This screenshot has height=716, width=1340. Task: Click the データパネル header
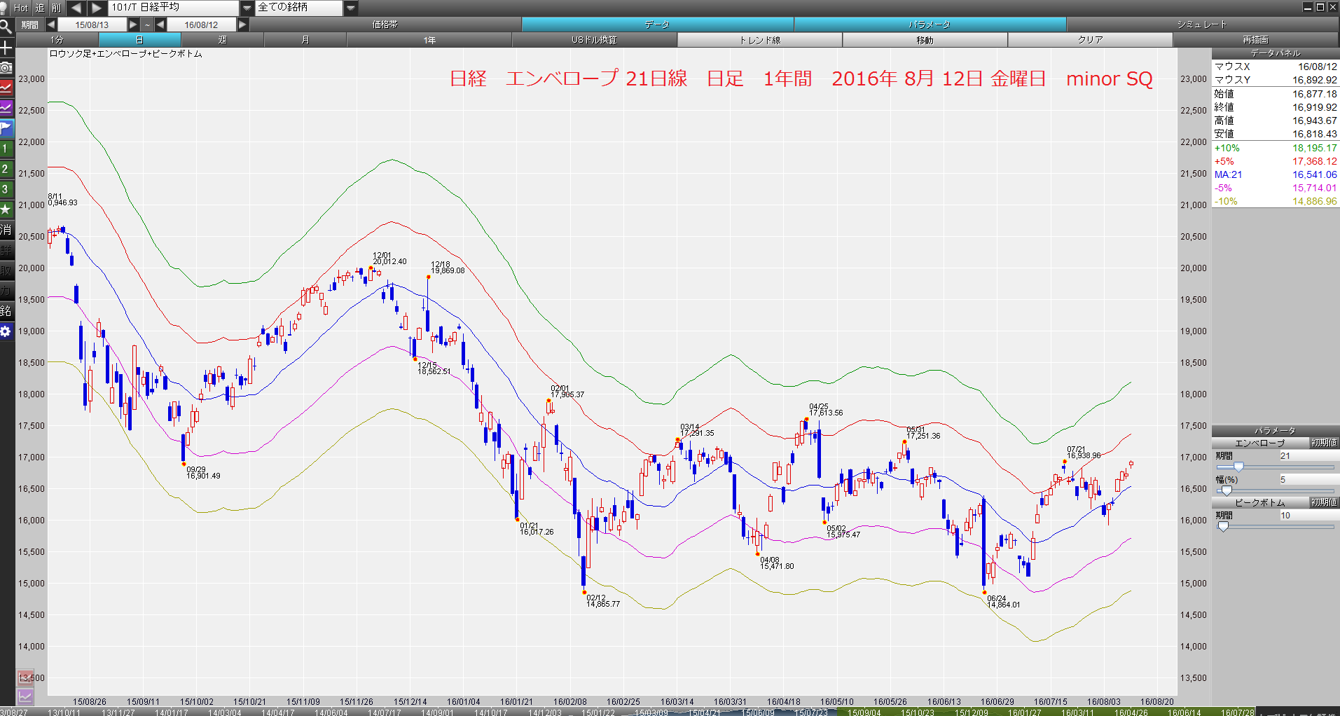pos(1276,53)
